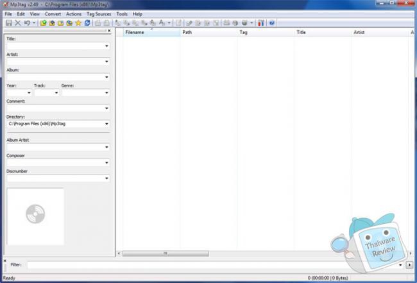Click the Options tools icon
Viewport: 417px width, 283px height.
pos(261,23)
